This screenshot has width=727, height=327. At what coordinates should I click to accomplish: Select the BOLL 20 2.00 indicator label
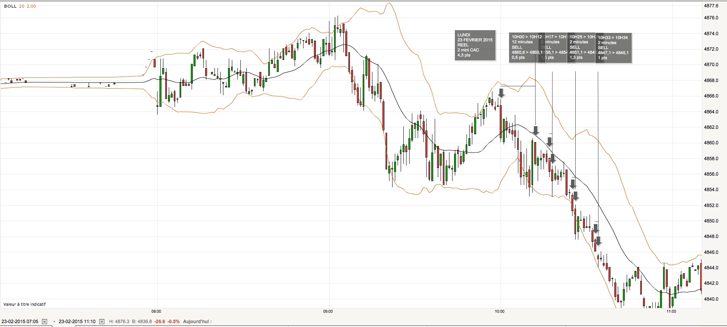20,6
